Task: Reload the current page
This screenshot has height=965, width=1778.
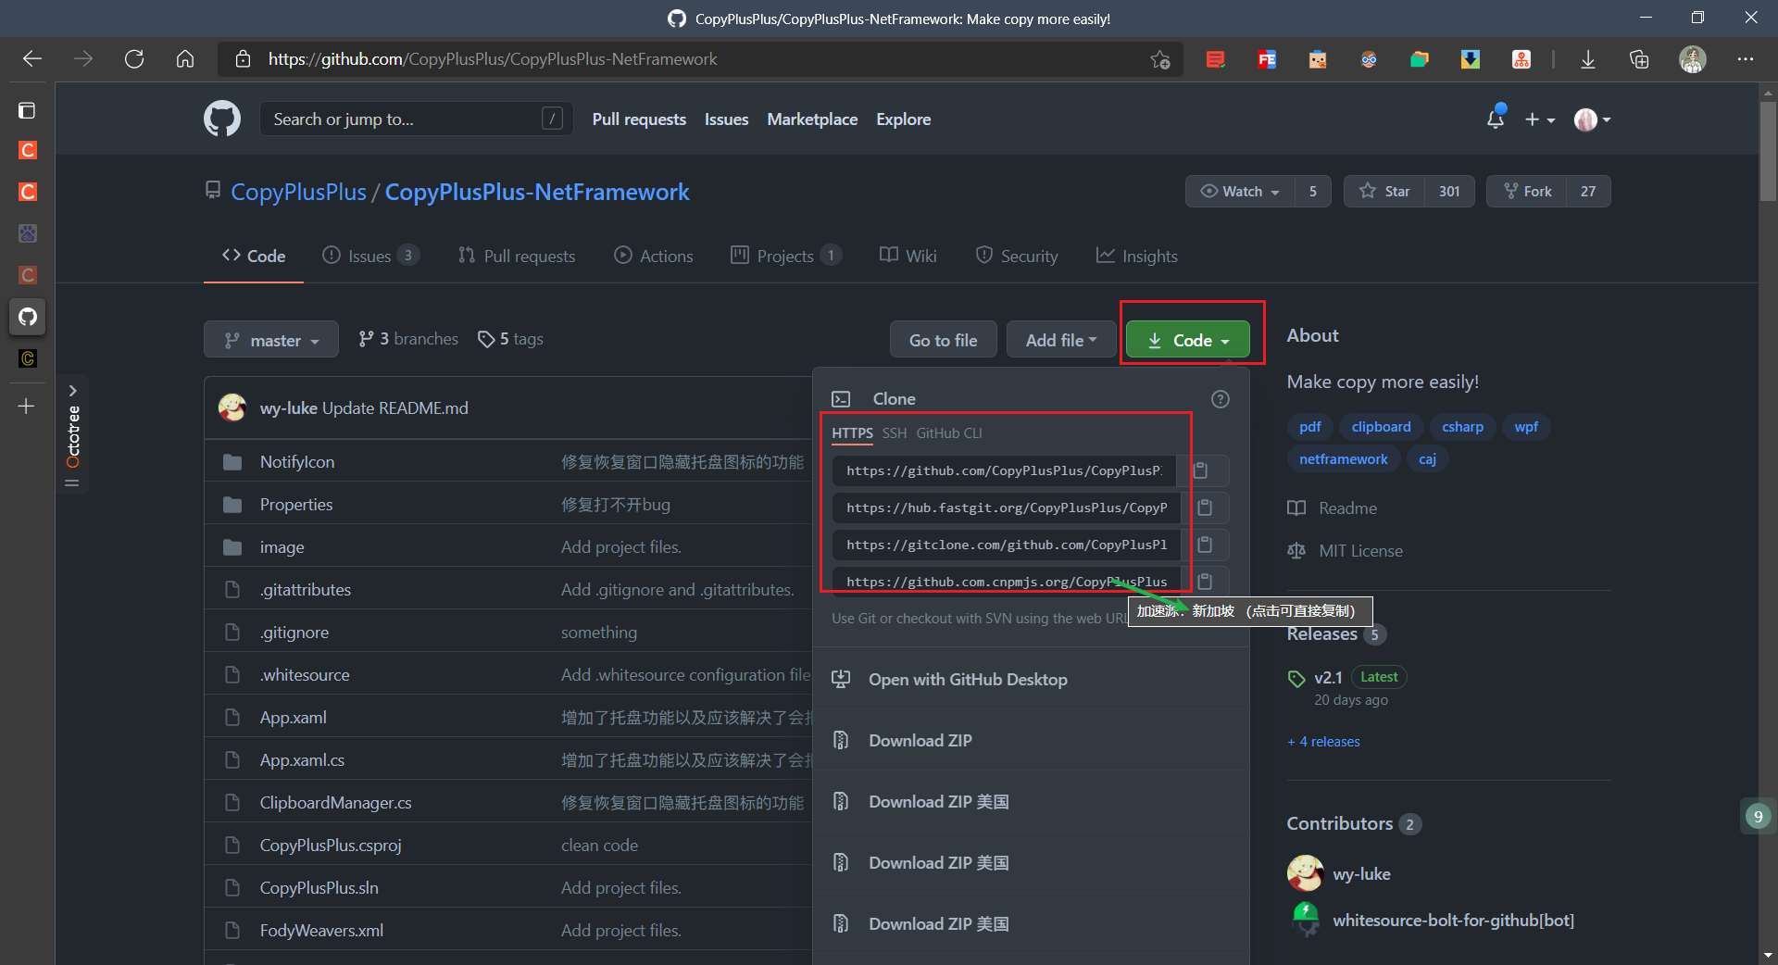Action: point(134,59)
